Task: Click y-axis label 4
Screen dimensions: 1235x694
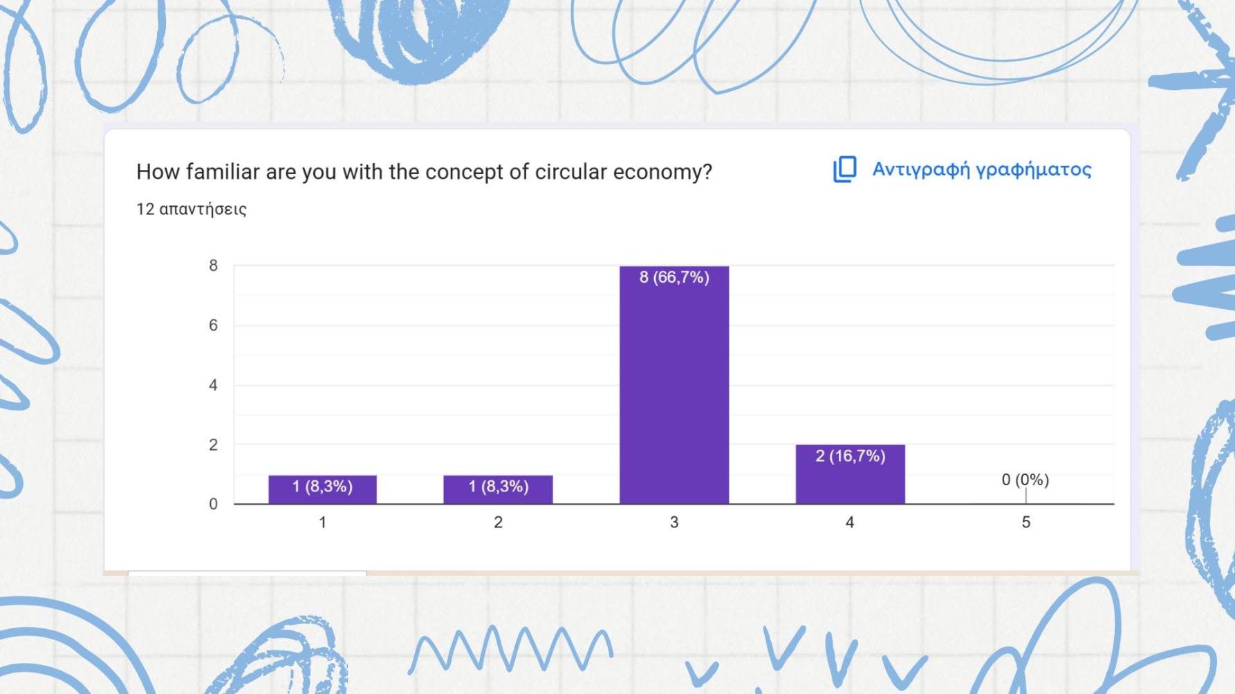Action: (x=213, y=385)
